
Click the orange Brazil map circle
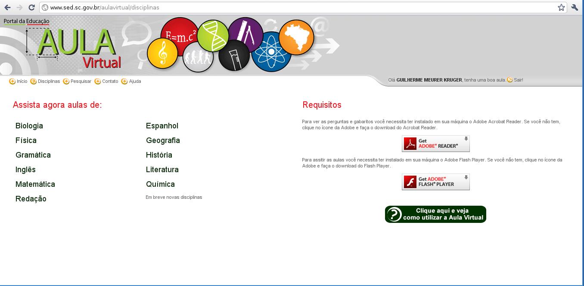[296, 38]
